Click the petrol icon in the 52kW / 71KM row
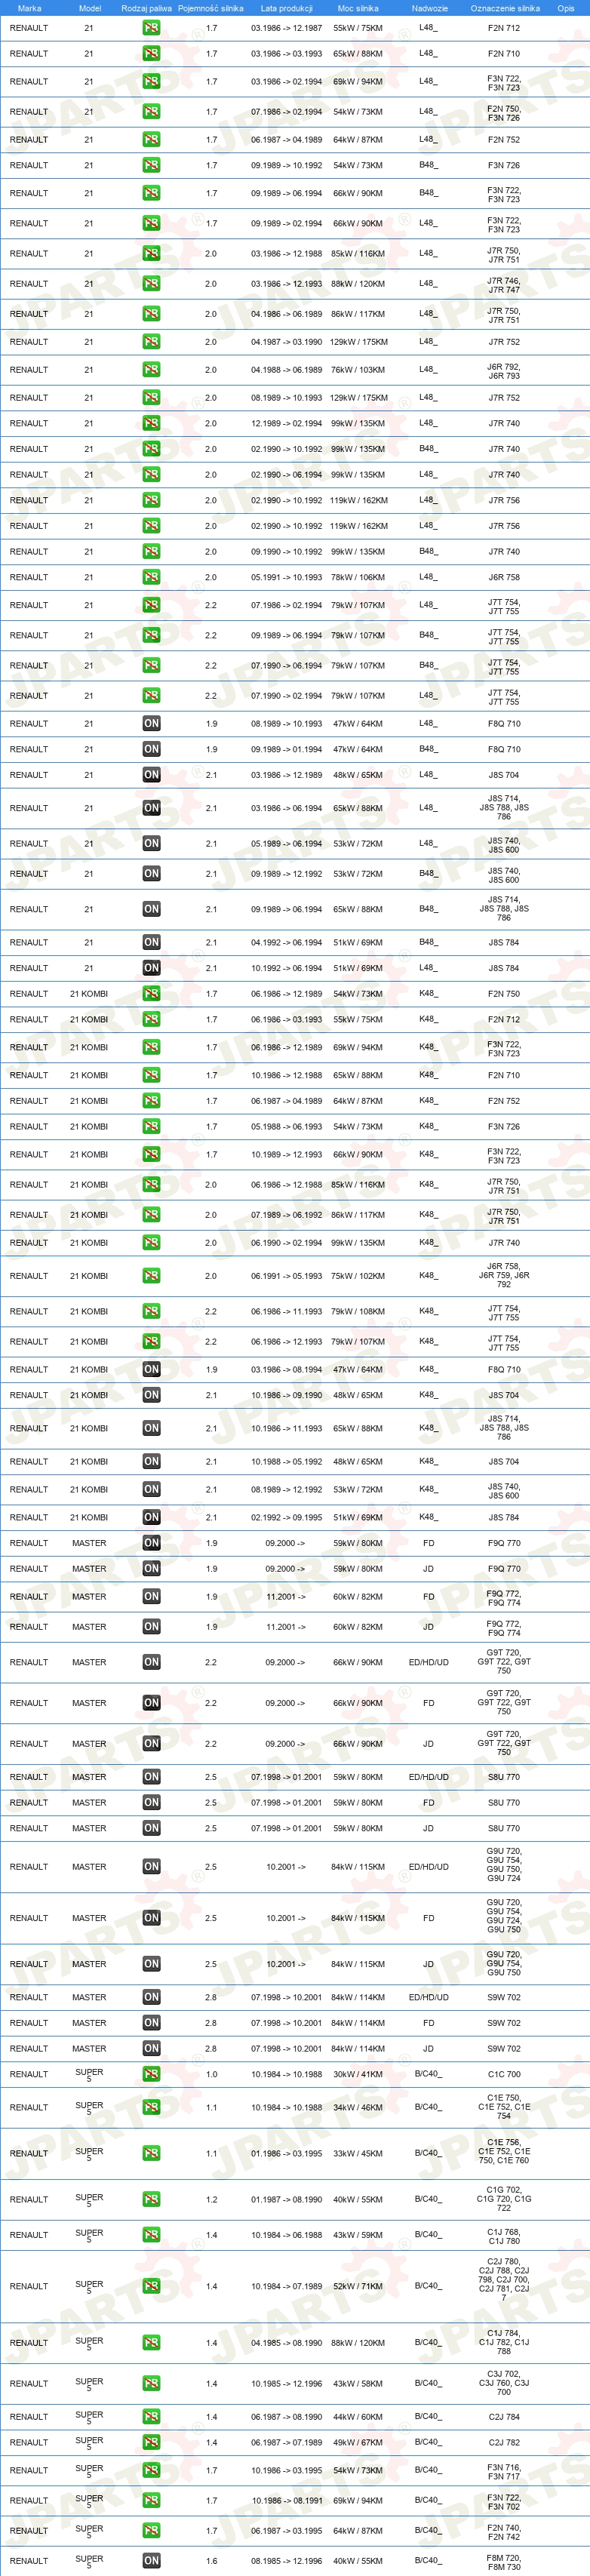590x2576 pixels. (151, 2286)
